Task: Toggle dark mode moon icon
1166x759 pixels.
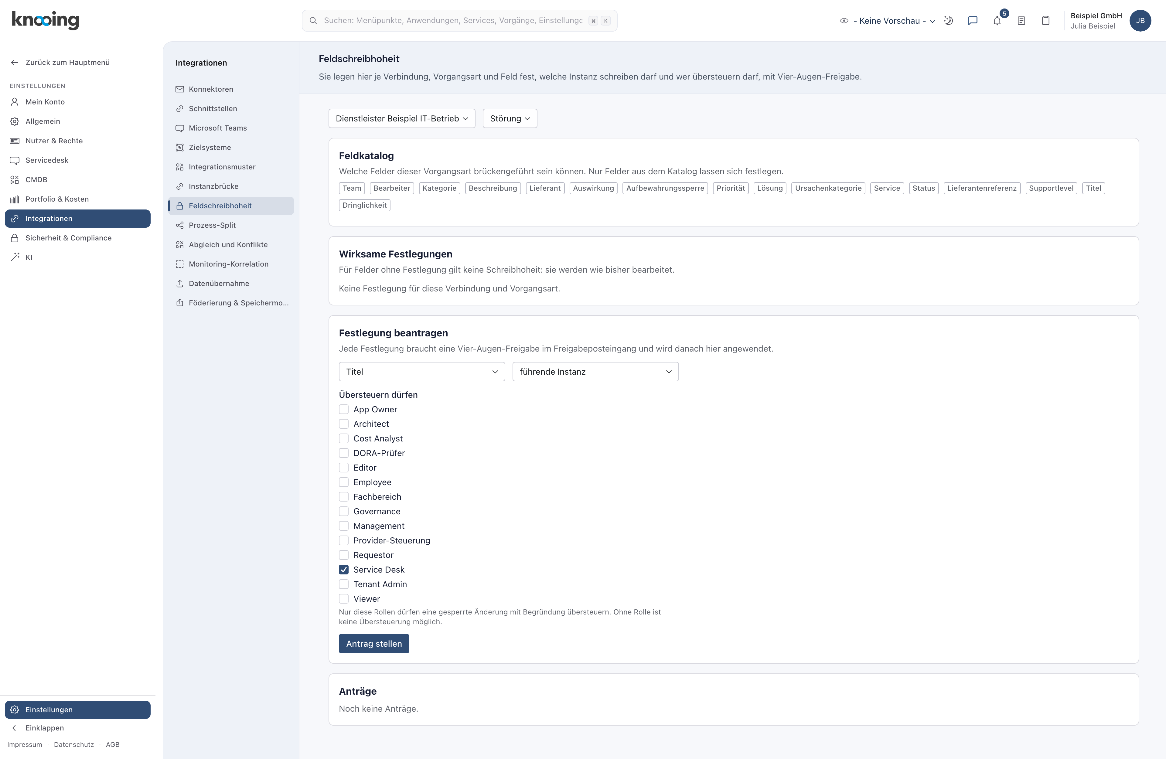Action: click(x=949, y=21)
